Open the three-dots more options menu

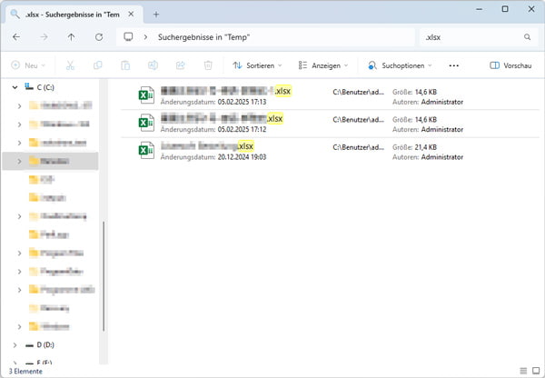454,65
